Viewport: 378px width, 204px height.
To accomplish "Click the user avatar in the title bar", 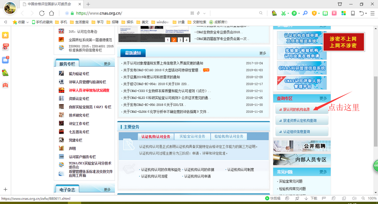I will (10, 8).
